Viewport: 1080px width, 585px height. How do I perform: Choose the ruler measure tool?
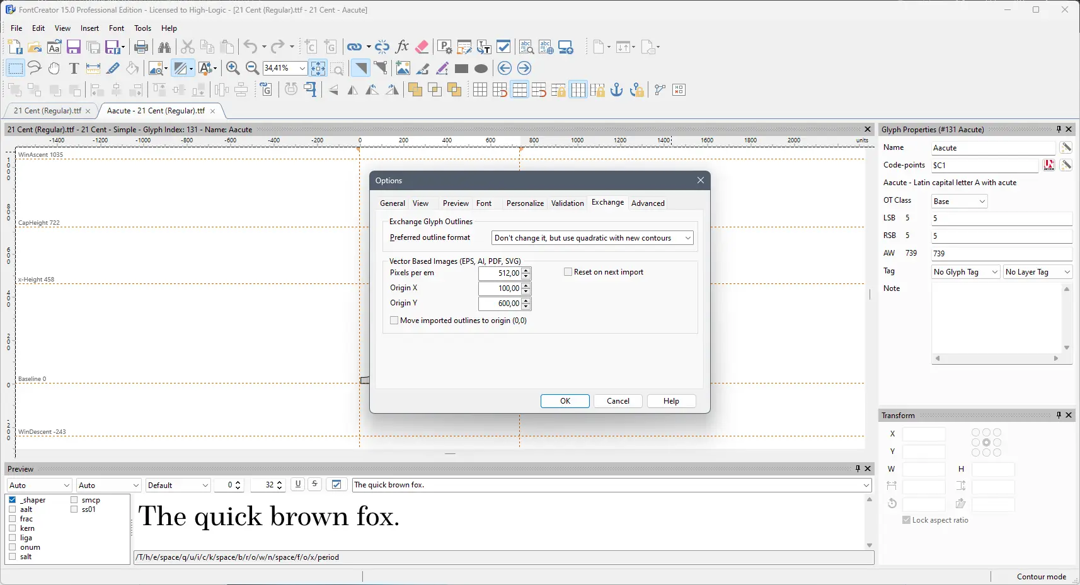click(x=93, y=69)
